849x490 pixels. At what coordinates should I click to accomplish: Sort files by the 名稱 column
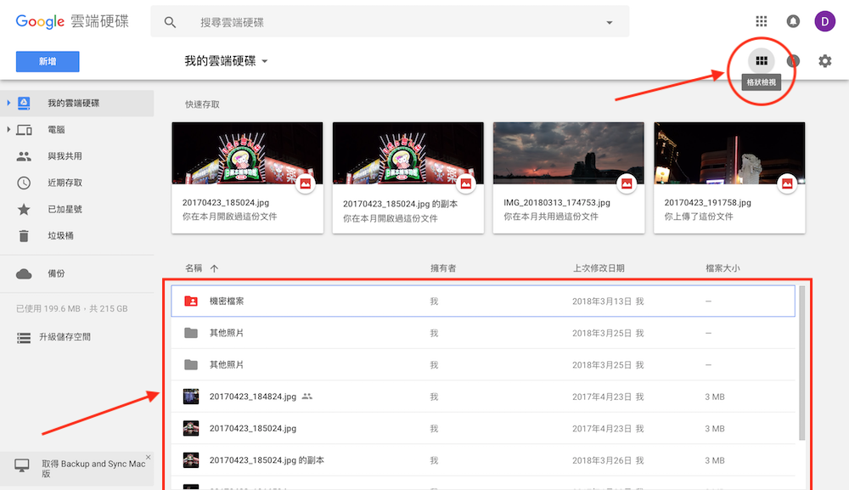[x=195, y=268]
